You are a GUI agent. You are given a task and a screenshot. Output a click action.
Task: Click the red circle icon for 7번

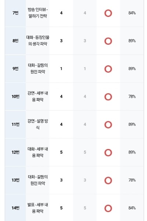tap(108, 13)
